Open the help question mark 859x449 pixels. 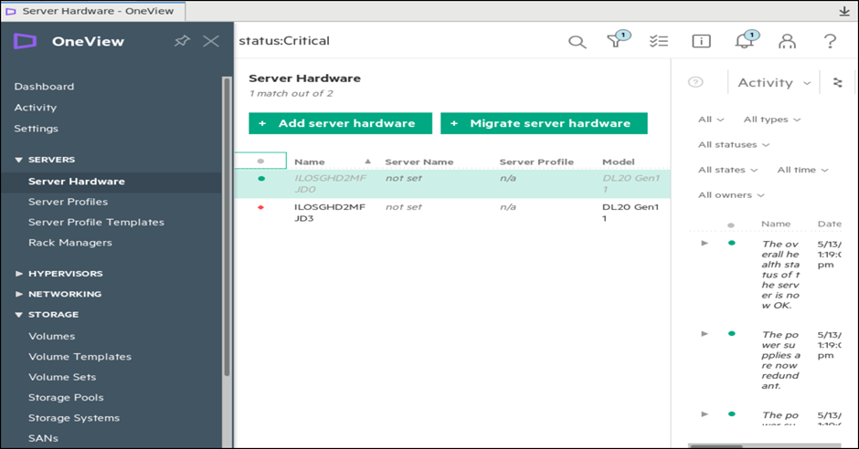pyautogui.click(x=830, y=41)
